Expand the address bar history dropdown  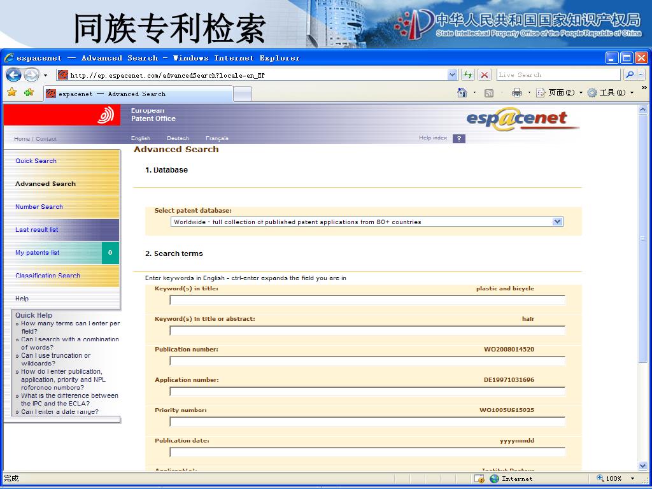[x=453, y=75]
